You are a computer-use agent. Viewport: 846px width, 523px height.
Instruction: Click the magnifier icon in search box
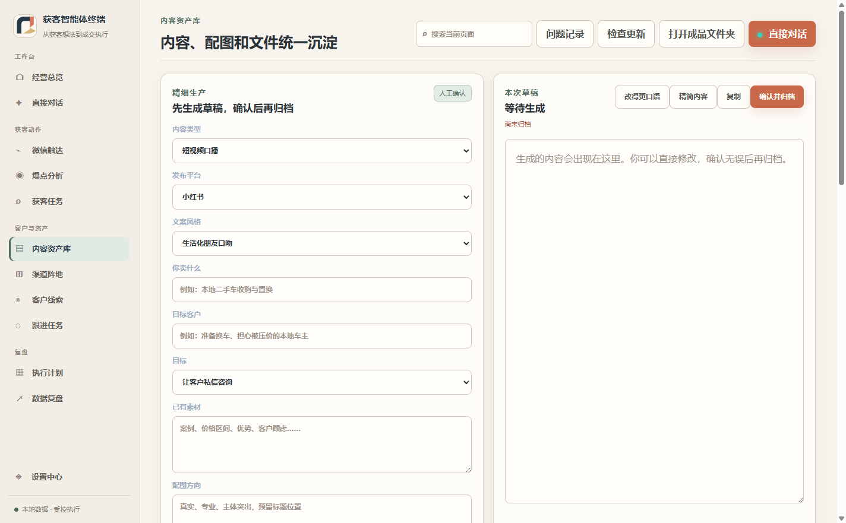(x=425, y=34)
